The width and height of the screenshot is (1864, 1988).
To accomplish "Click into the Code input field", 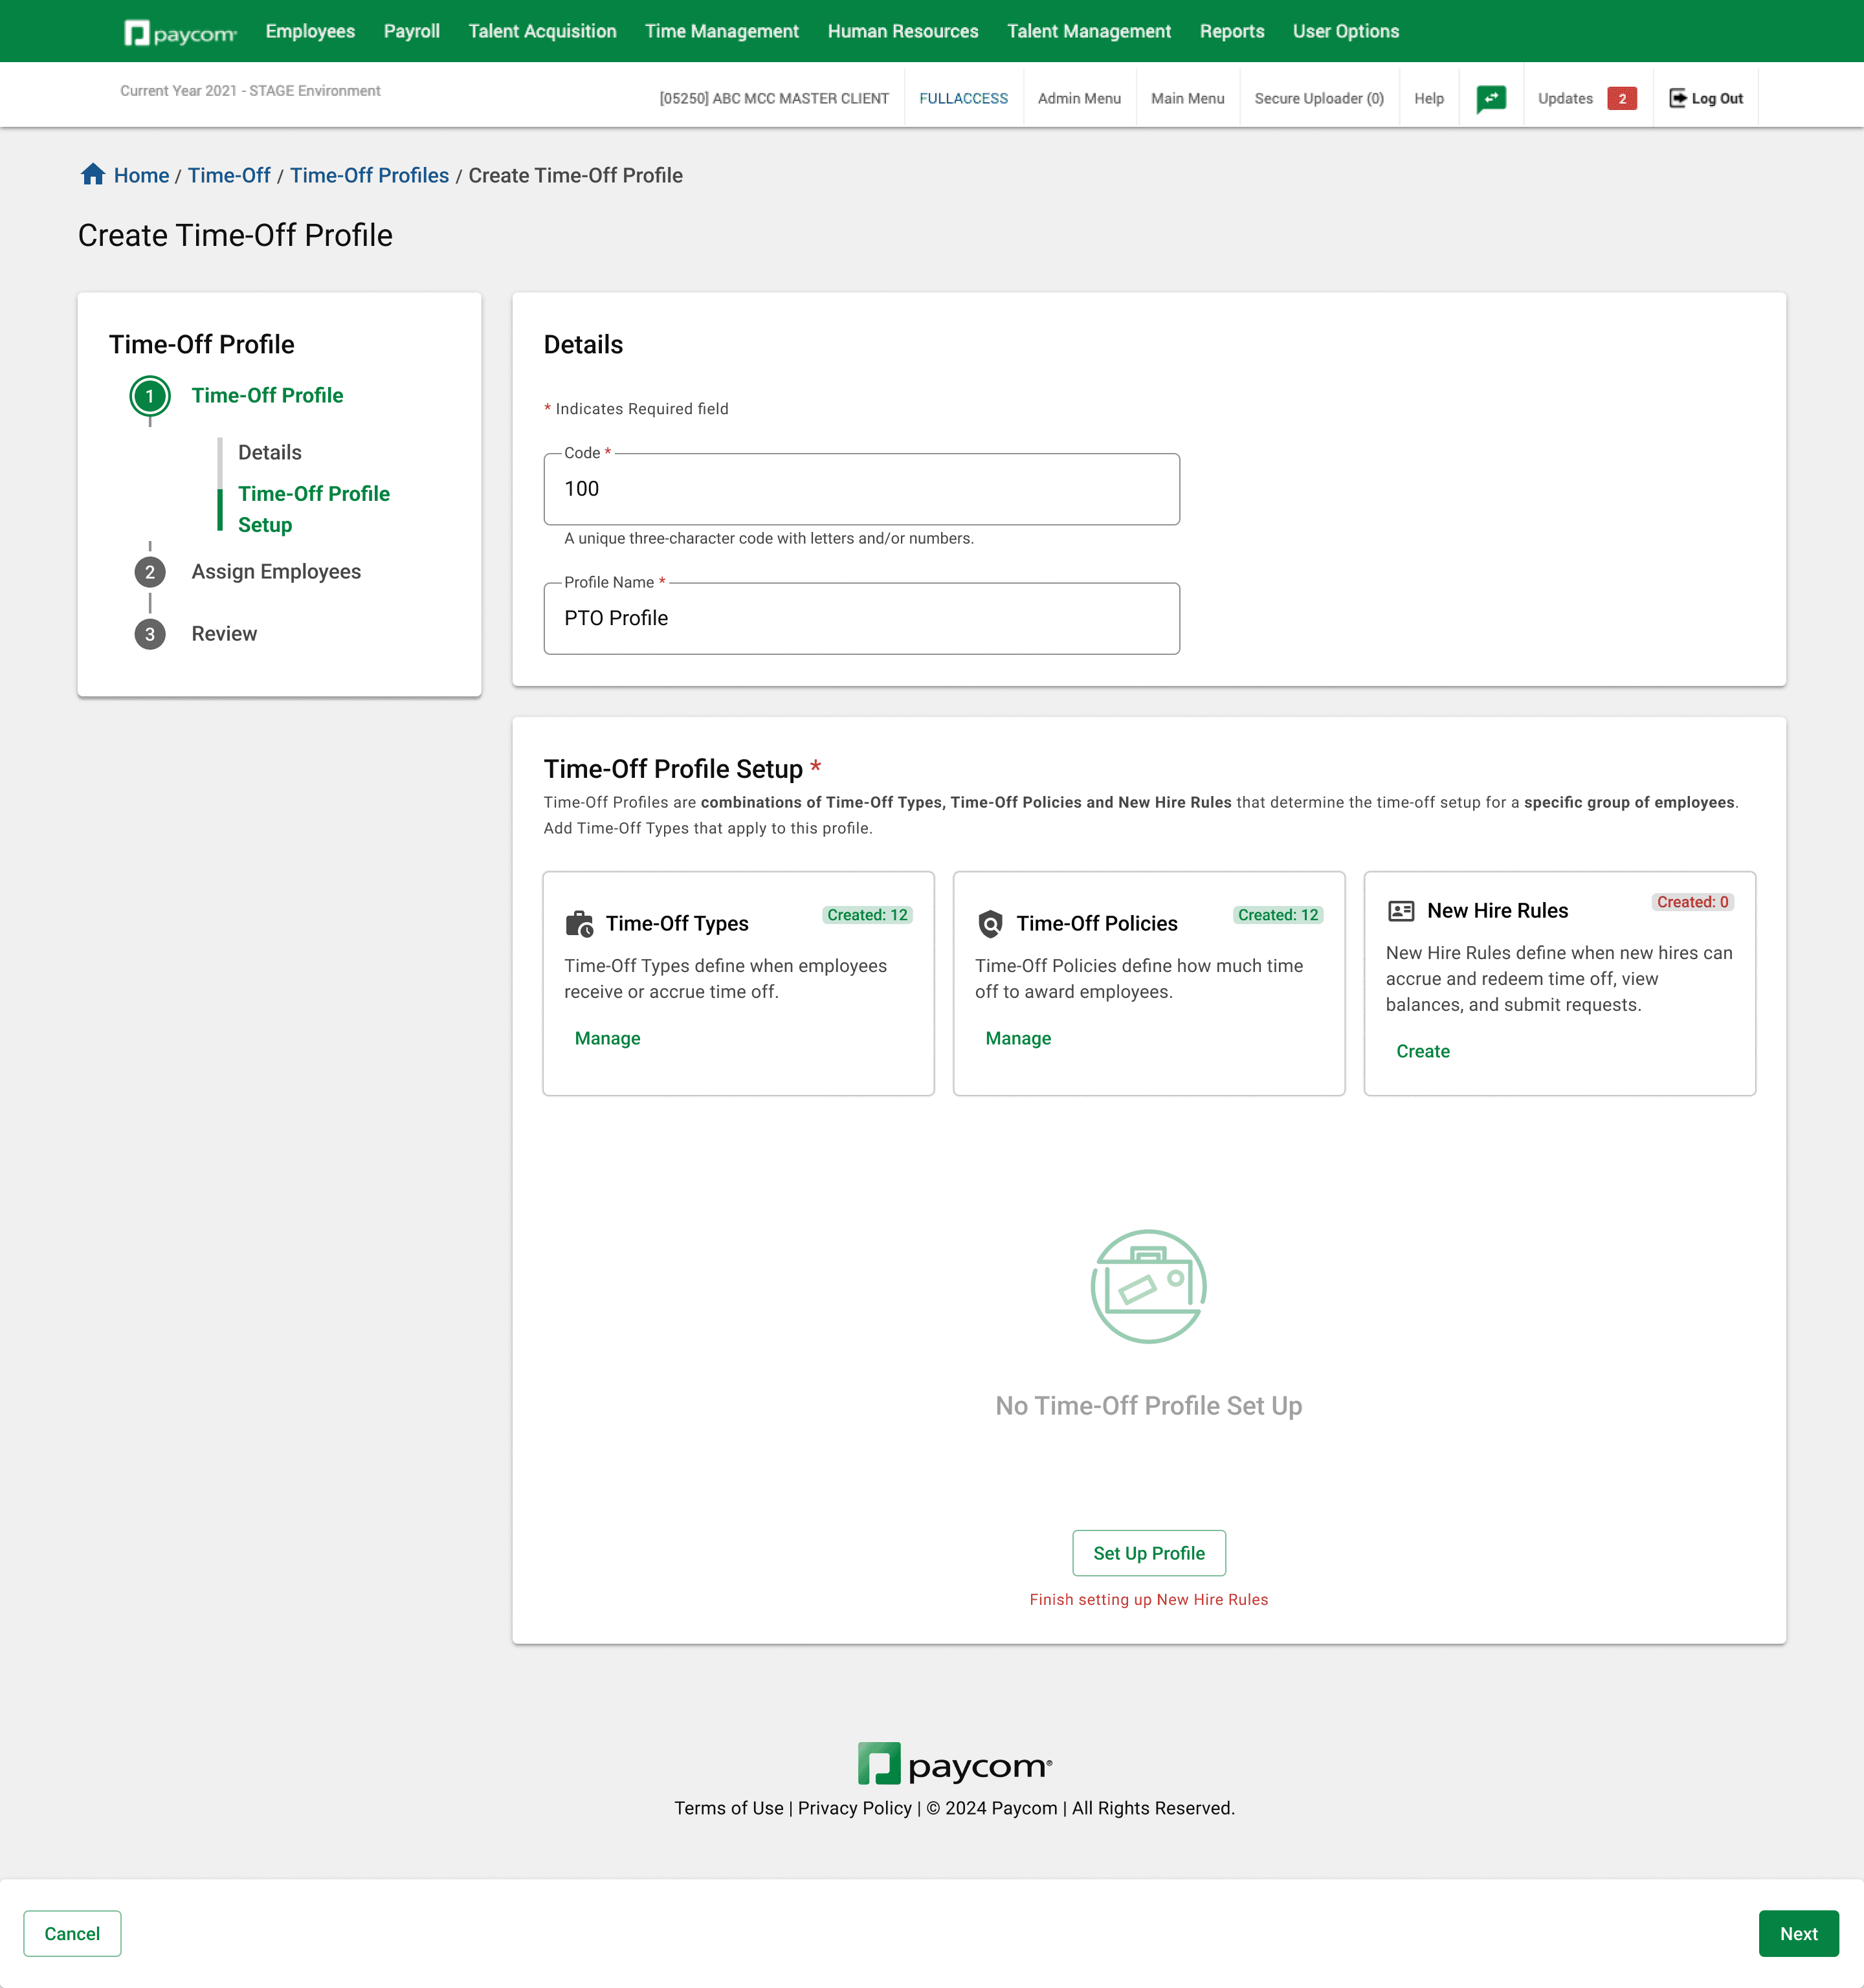I will pos(861,489).
